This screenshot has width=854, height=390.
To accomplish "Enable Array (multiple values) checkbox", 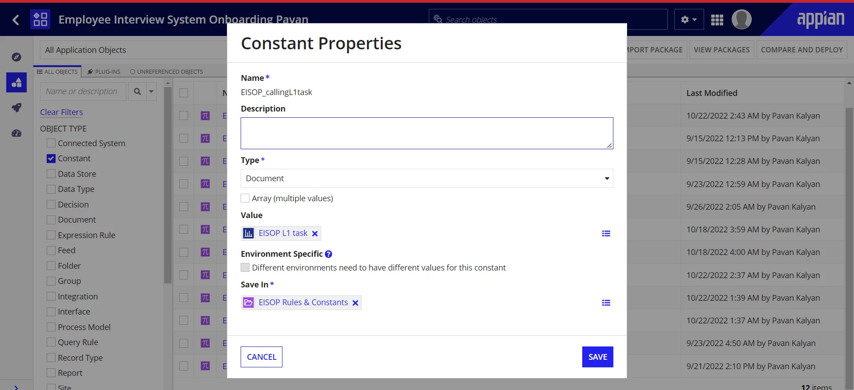I will click(245, 198).
